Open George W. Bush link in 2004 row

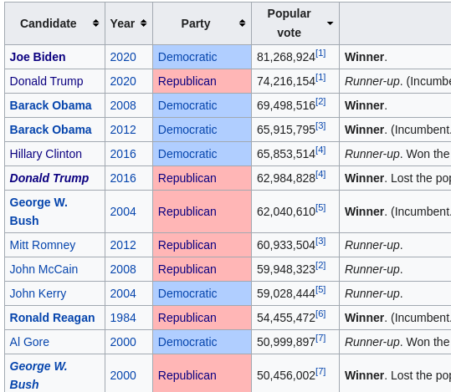point(38,211)
